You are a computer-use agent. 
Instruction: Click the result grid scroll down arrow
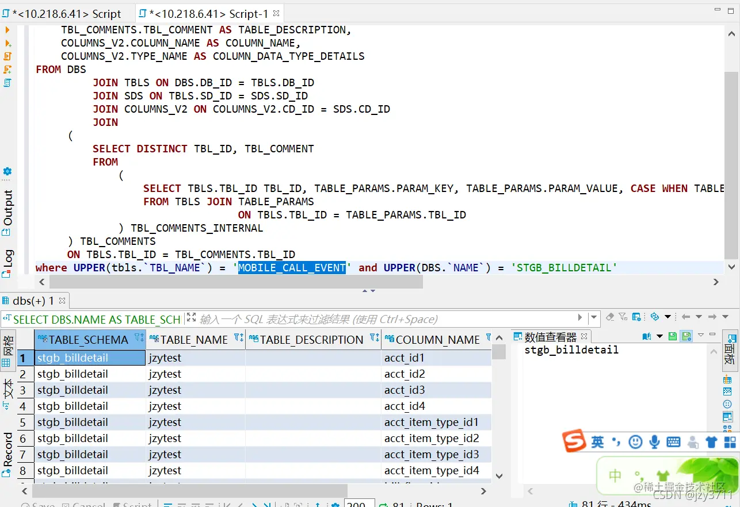tap(499, 476)
